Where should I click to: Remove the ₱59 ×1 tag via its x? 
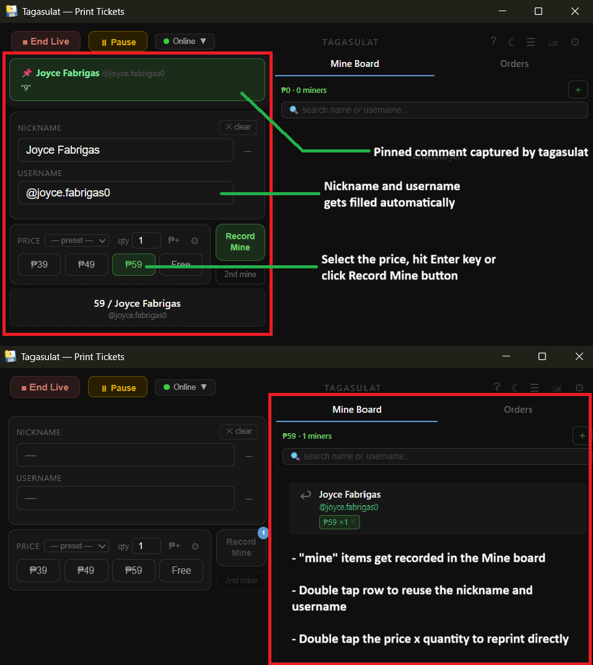pyautogui.click(x=353, y=522)
